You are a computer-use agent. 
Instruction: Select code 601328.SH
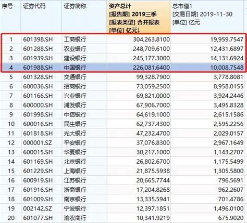tap(38, 77)
